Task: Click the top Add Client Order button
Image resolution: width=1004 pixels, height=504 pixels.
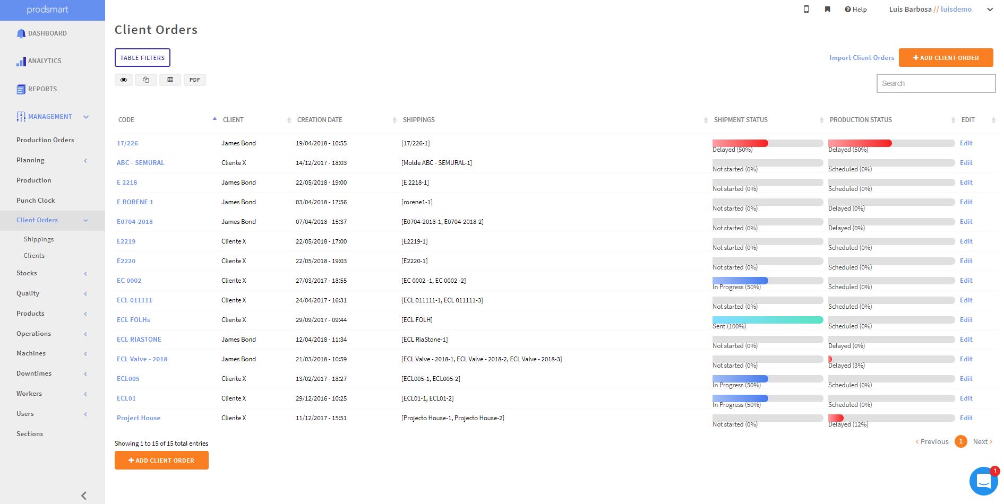Action: click(946, 58)
